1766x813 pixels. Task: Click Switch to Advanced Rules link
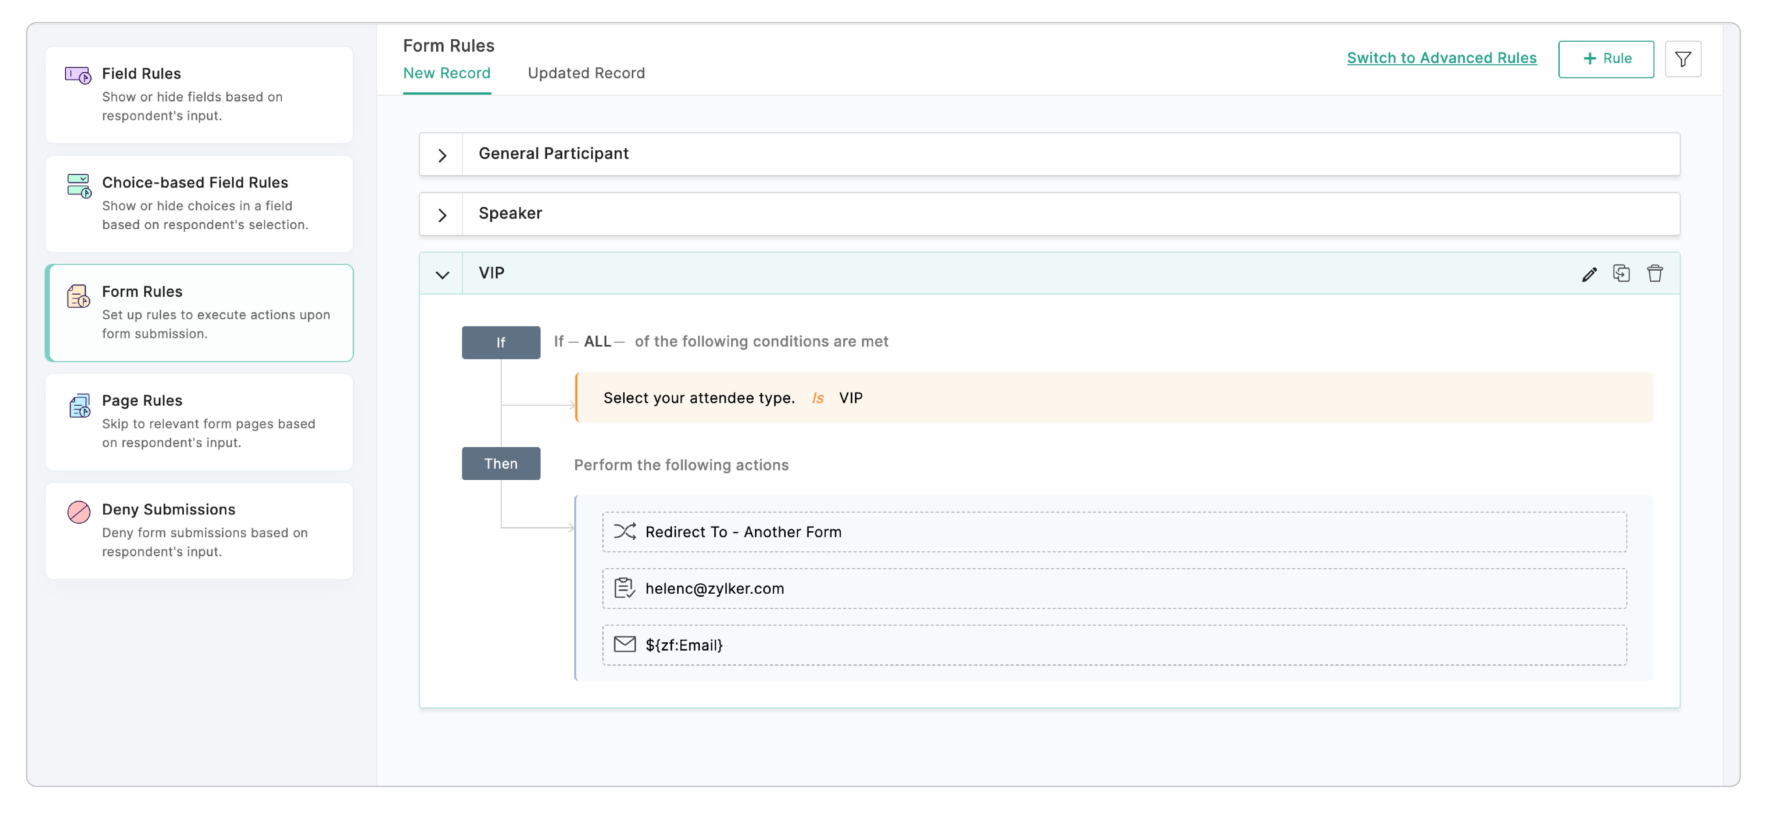[x=1441, y=58]
